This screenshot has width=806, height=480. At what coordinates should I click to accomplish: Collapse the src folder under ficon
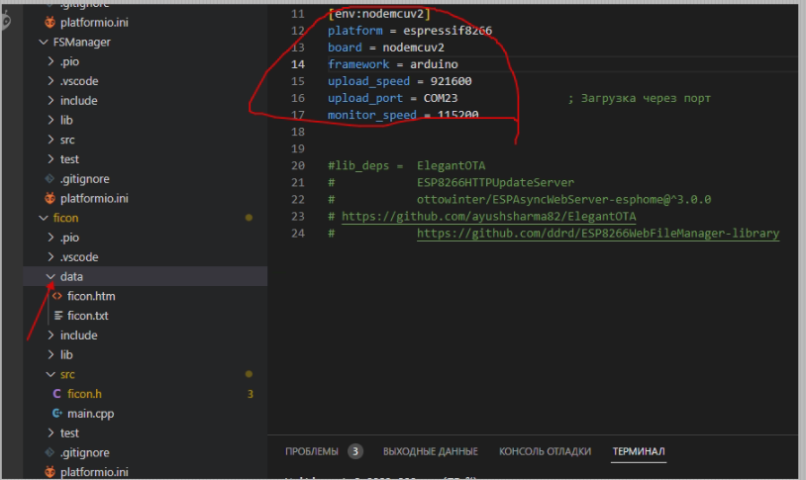click(x=50, y=374)
